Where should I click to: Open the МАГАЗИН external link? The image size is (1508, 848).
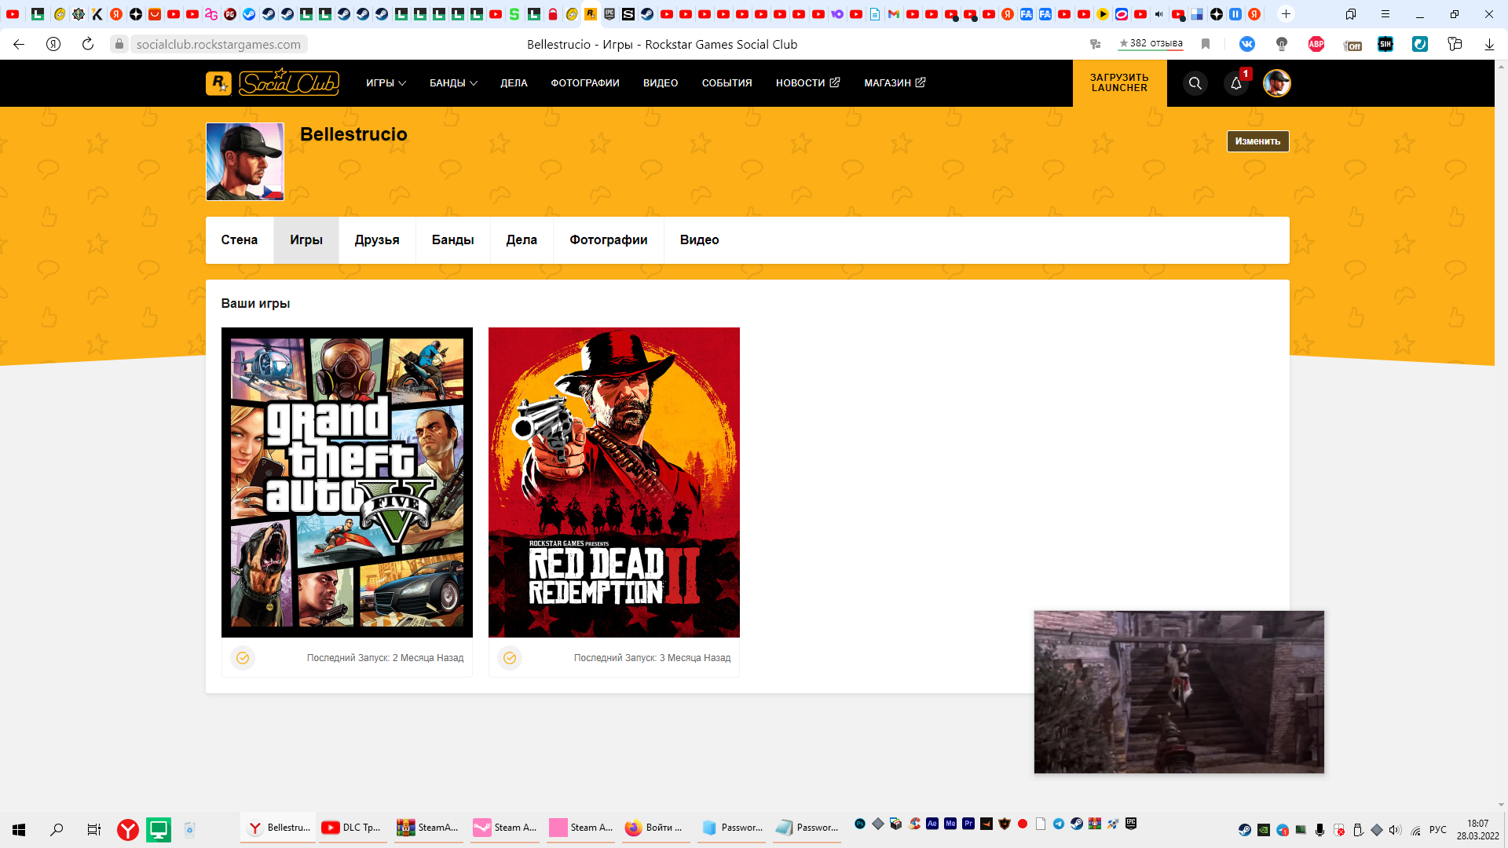(x=895, y=82)
